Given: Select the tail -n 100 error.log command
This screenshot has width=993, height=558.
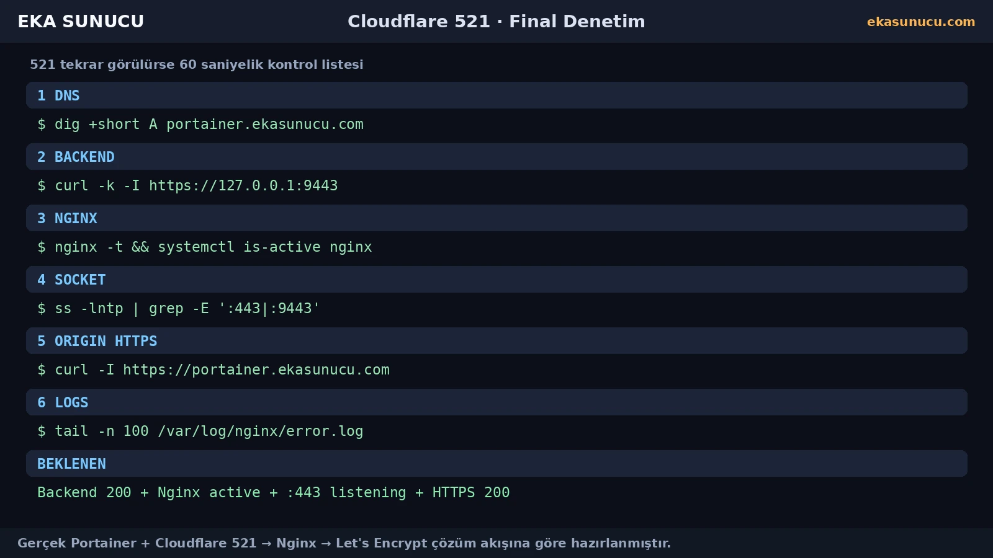Looking at the screenshot, I should click(200, 431).
